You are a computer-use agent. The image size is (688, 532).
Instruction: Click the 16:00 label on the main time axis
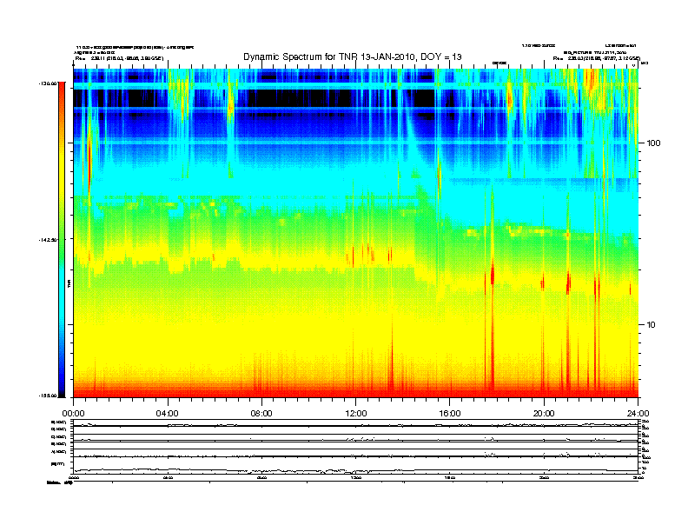pos(450,414)
